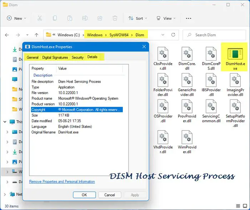Click Remove Properties and Personal Information link
The image size is (250, 210).
tap(62, 181)
